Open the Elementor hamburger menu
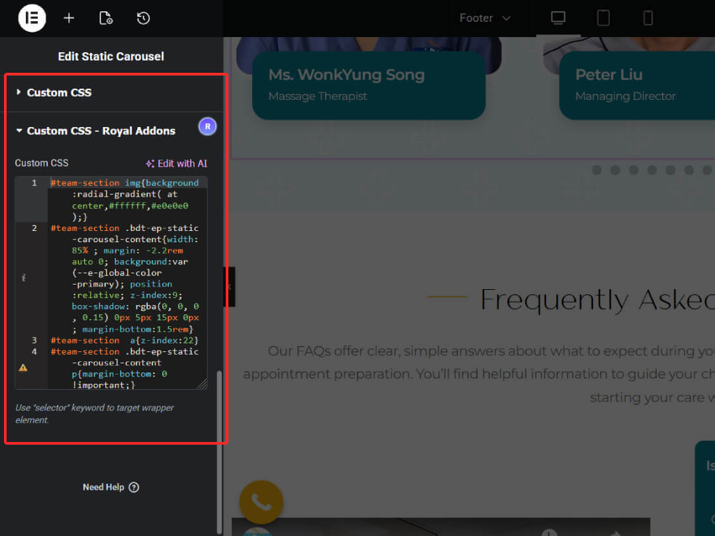 (32, 18)
